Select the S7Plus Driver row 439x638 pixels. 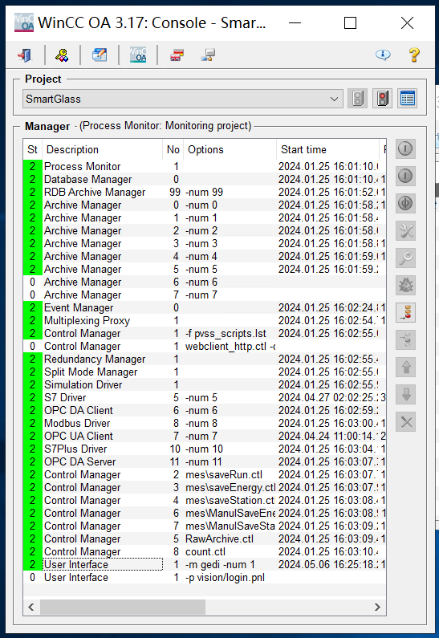(204, 449)
